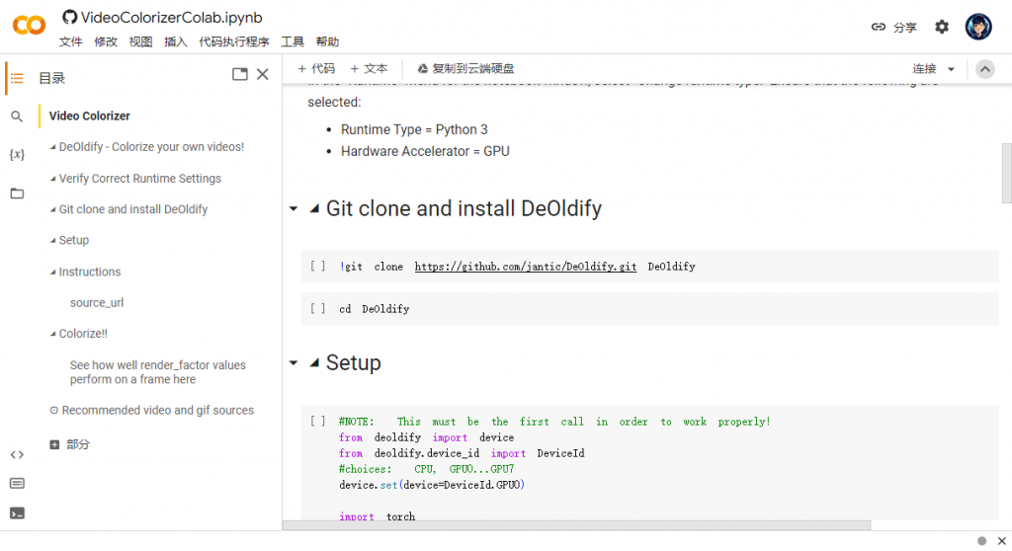The image size is (1012, 551).
Task: Close the bottom status bar
Action: pyautogui.click(x=1002, y=541)
